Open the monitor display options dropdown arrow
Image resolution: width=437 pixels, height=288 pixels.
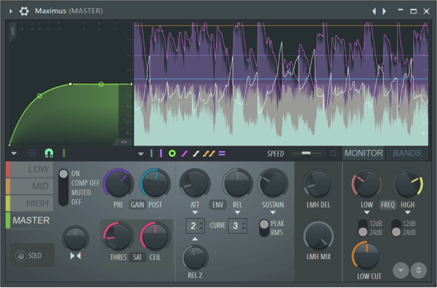click(x=140, y=154)
